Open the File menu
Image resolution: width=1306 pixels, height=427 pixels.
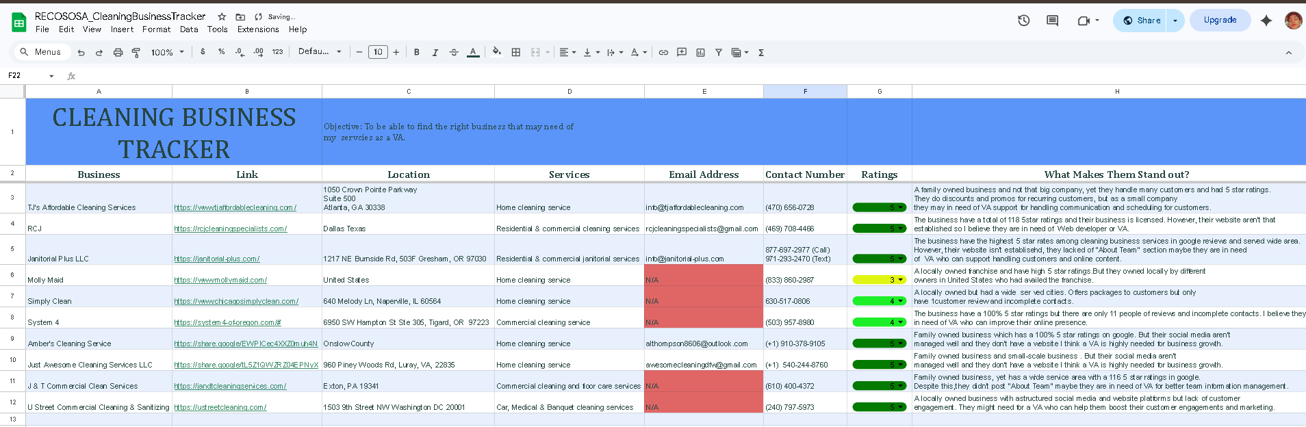click(42, 29)
